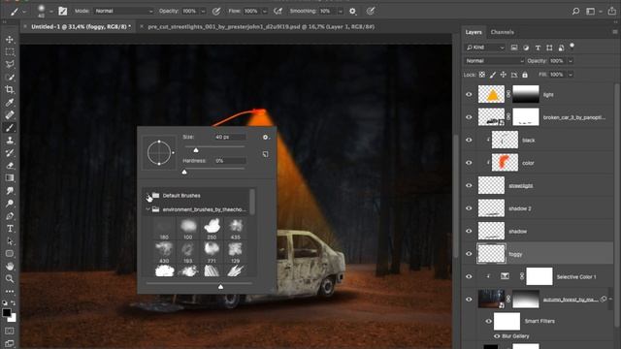This screenshot has height=349, width=621.
Task: Open Flow dropdown arrow
Action: point(265,11)
